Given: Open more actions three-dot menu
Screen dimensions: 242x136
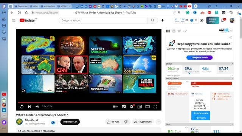Looking at the screenshot, I should [x=158, y=122].
